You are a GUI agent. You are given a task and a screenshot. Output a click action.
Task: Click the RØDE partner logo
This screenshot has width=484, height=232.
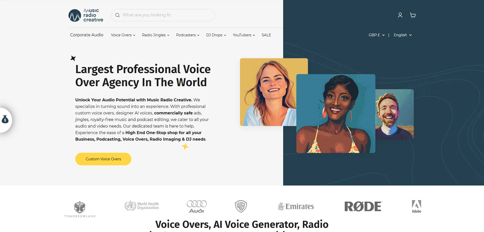coord(363,206)
